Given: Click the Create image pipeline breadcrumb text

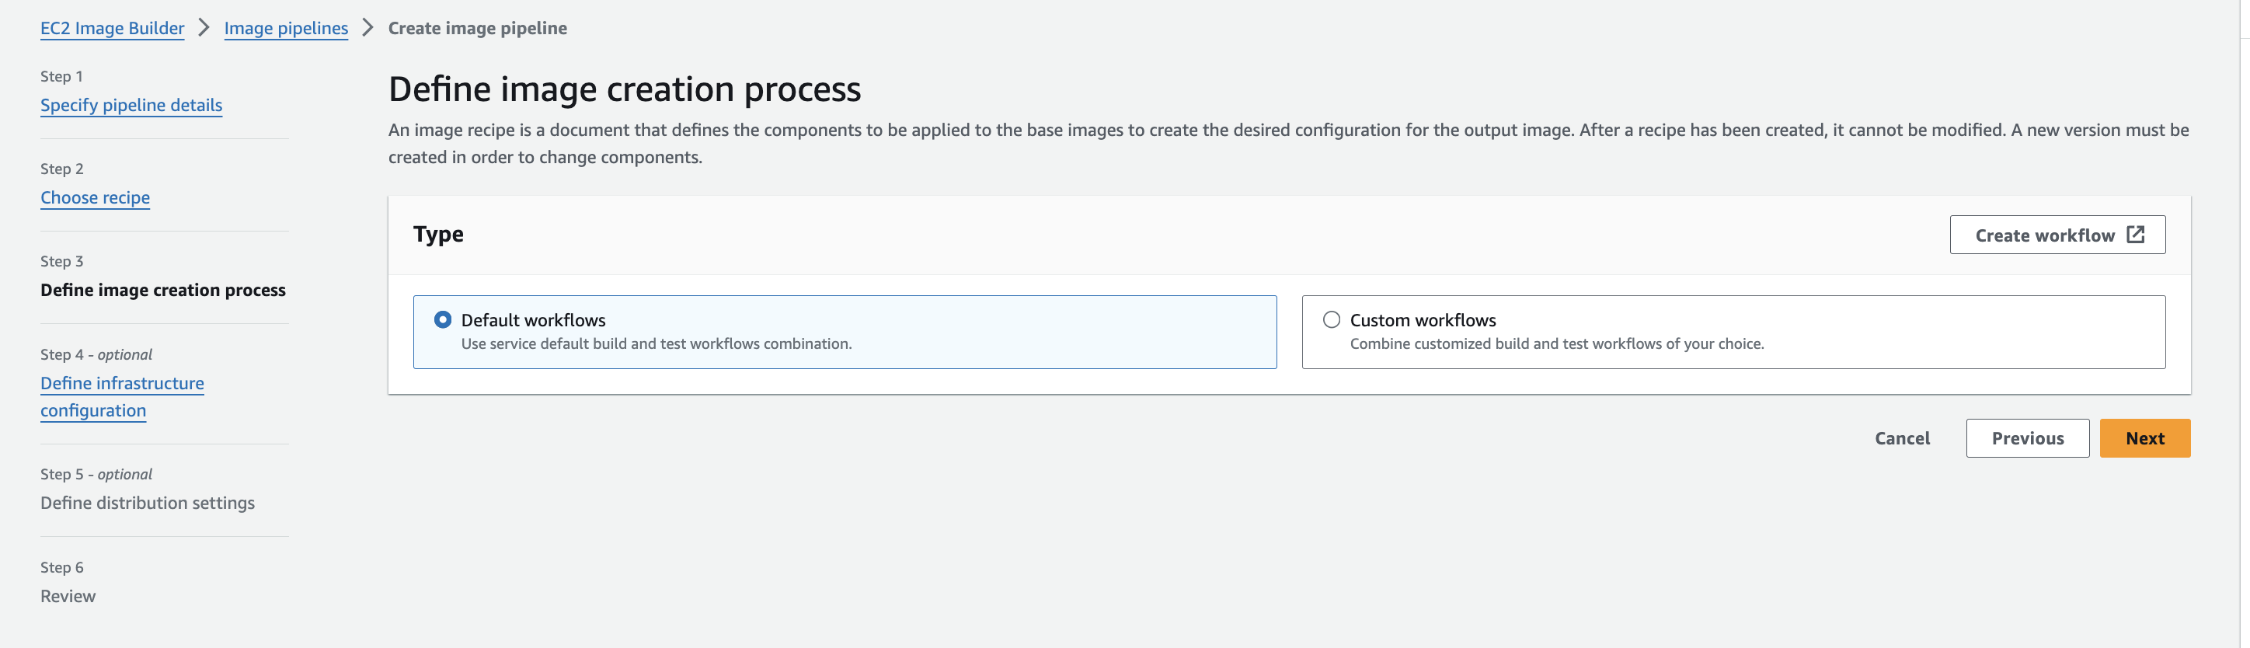Looking at the screenshot, I should click(x=477, y=28).
